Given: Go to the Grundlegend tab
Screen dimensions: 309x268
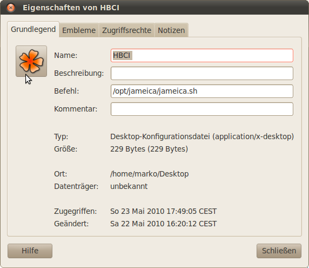Looking at the screenshot, I should coord(33,29).
